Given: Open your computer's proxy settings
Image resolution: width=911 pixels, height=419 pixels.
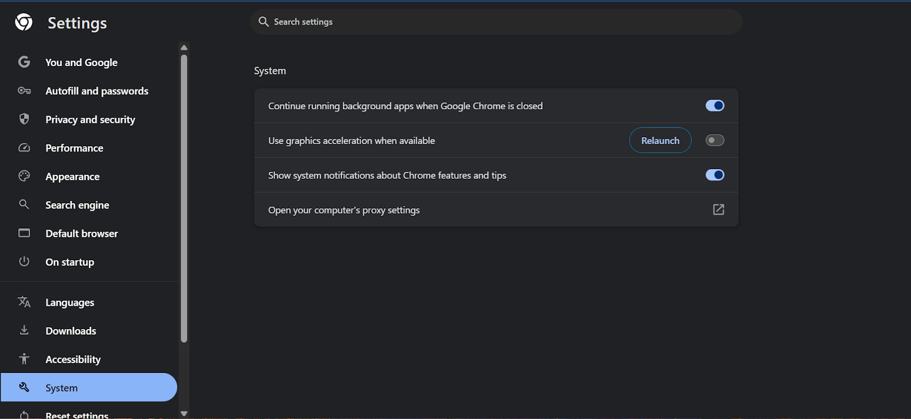Looking at the screenshot, I should click(x=496, y=209).
